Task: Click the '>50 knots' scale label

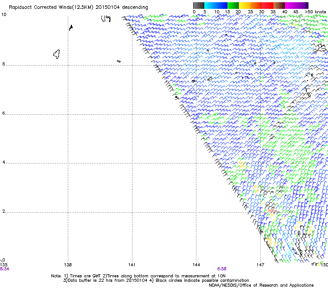Action: 315,12
